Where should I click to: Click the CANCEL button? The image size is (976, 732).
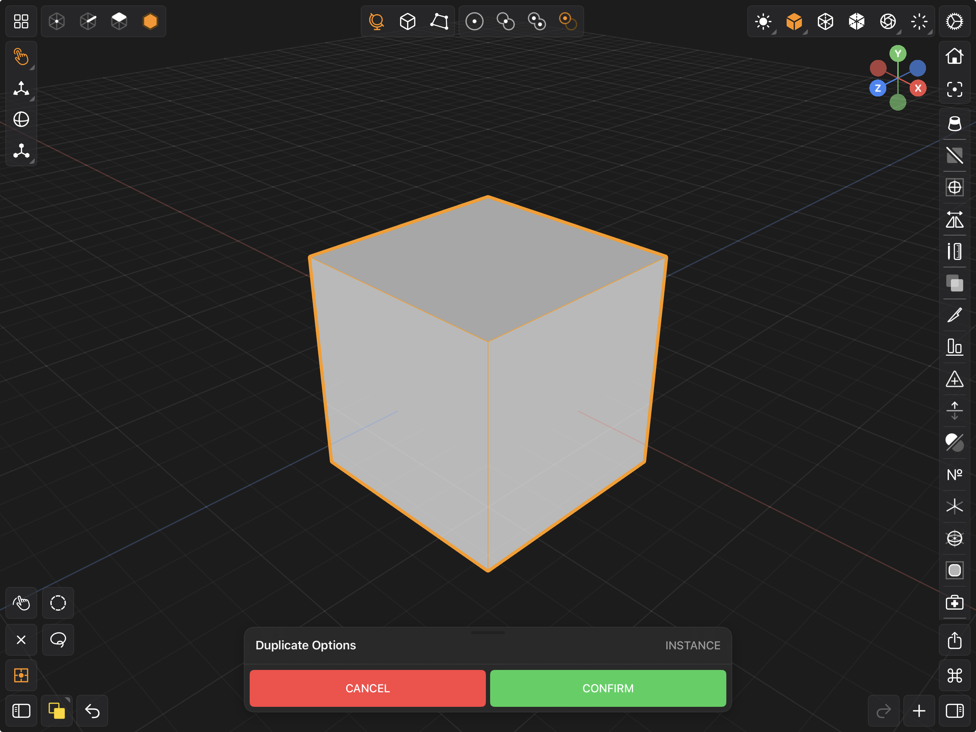pos(367,688)
